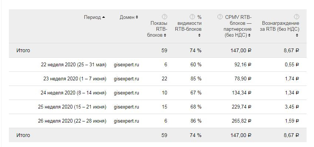Screen dimensions: 314x147
Task: Click sort arrows next to Домен
Action: coord(137,17)
